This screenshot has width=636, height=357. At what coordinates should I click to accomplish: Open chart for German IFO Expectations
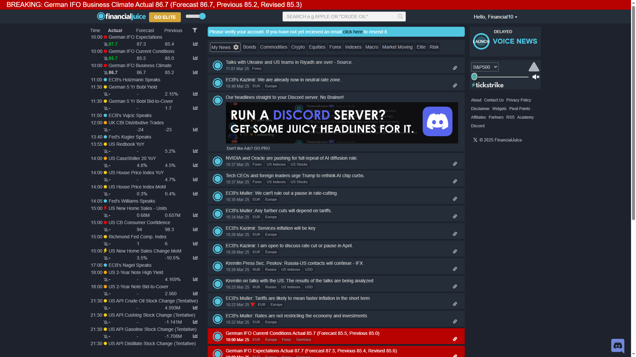click(x=195, y=44)
